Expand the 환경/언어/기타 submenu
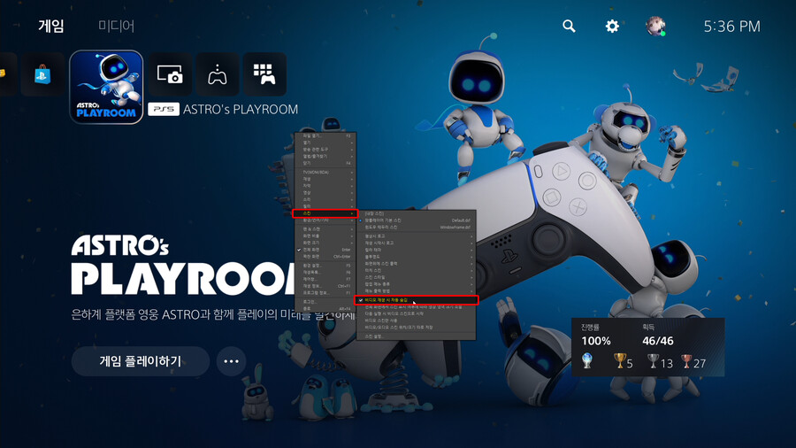The width and height of the screenshot is (796, 448). click(325, 220)
